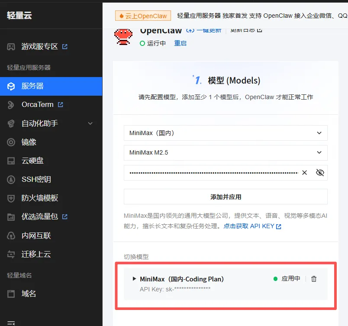Click the masked API Key: sk- text
348x326 pixels.
coord(175,289)
